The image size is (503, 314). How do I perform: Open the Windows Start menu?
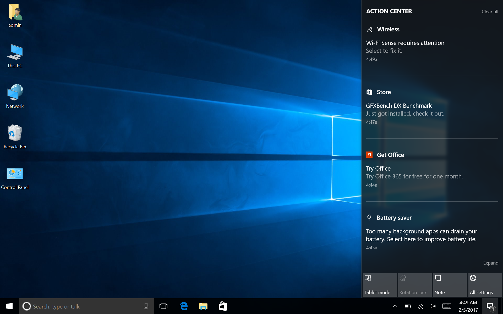click(x=9, y=306)
